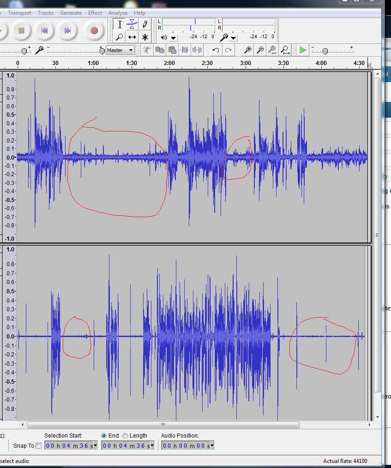Select the End radio button
This screenshot has height=468, width=391.
(104, 436)
